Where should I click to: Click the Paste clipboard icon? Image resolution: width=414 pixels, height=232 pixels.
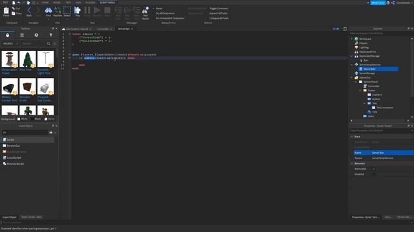pos(6,11)
